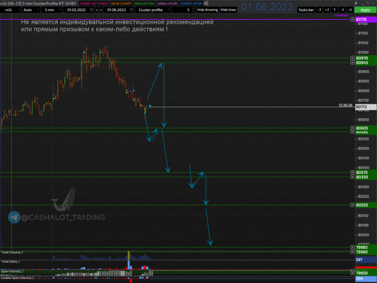Expand the 5 min timeframe dropdown
The height and width of the screenshot is (283, 377).
point(52,10)
